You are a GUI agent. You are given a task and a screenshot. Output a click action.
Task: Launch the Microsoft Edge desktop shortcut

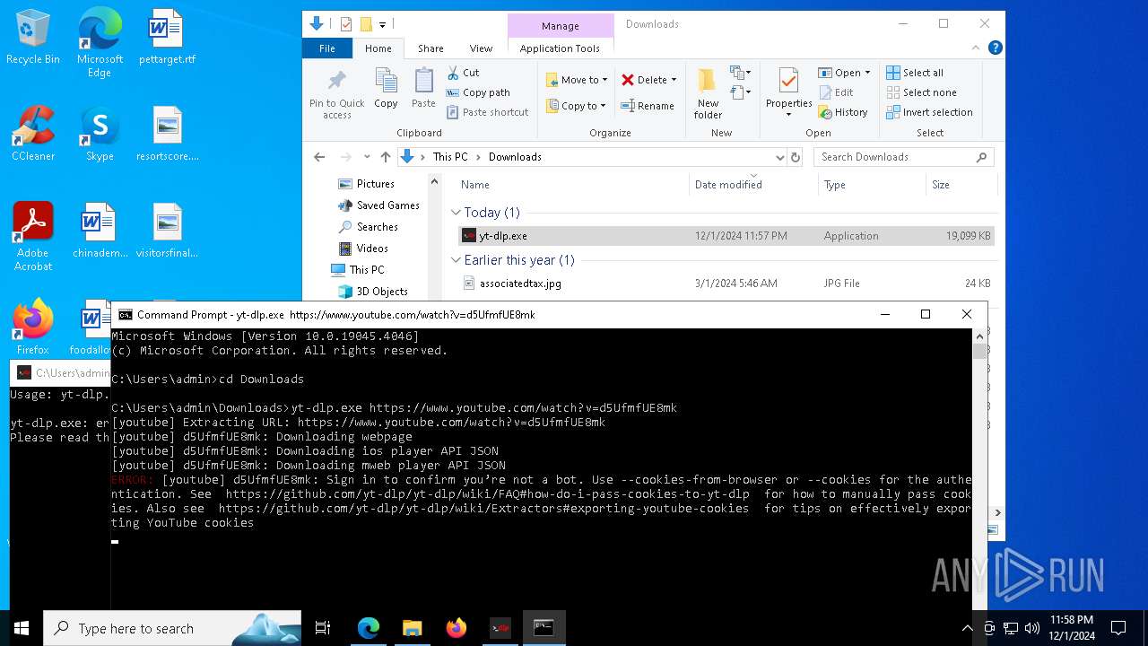(x=100, y=43)
